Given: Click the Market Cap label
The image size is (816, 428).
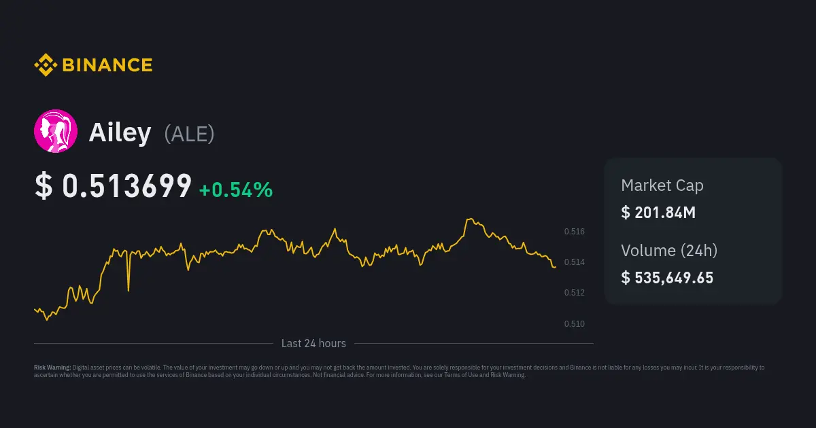Looking at the screenshot, I should (662, 185).
